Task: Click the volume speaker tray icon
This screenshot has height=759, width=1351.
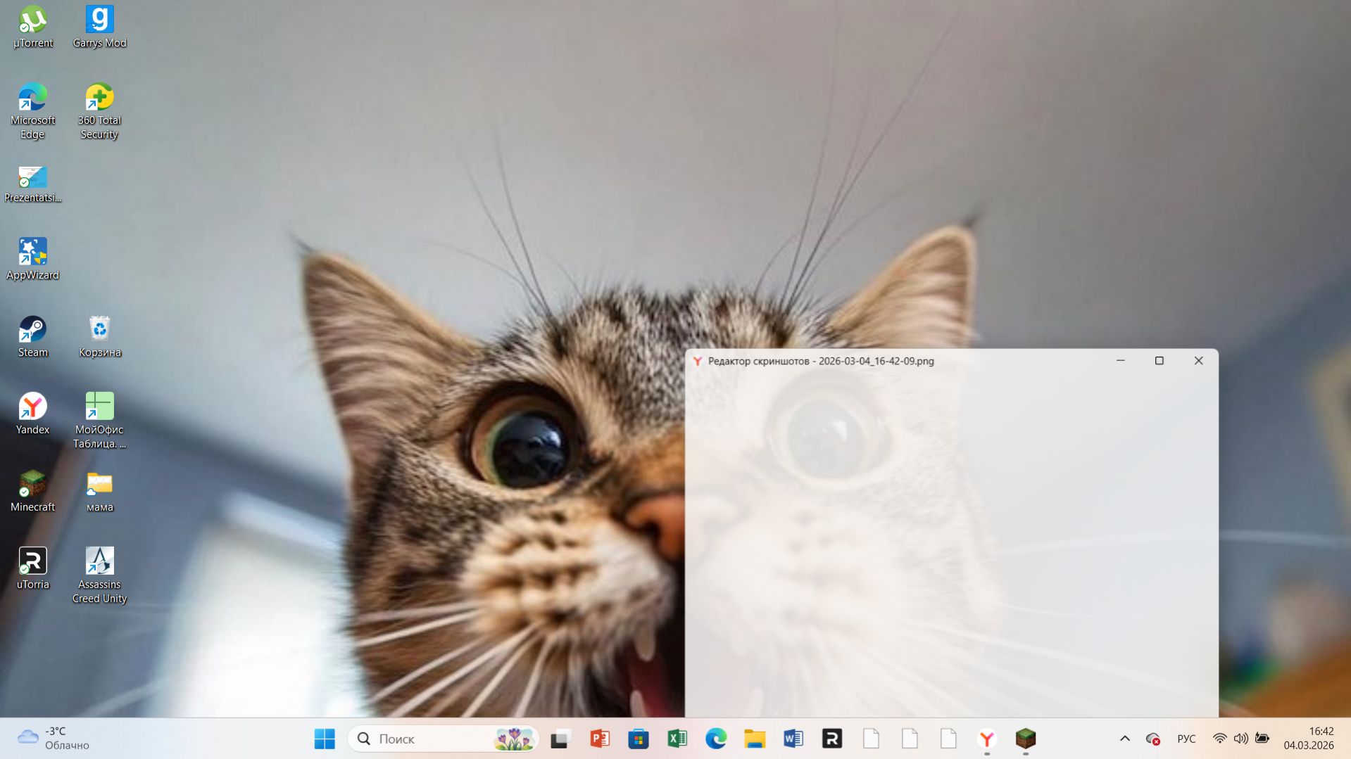Action: [x=1241, y=739]
